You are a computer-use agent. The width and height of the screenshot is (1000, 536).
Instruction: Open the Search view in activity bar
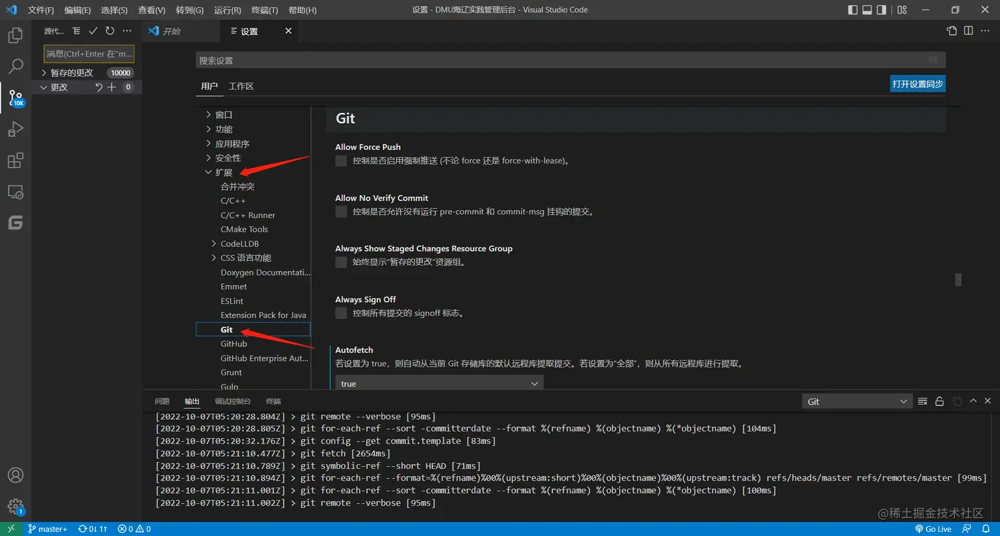point(15,67)
